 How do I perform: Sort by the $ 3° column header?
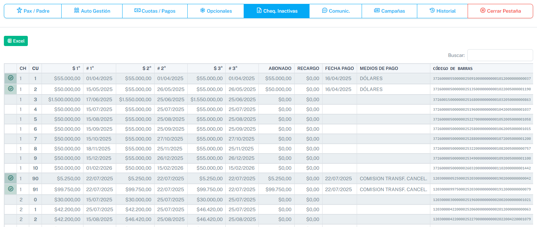[206, 68]
